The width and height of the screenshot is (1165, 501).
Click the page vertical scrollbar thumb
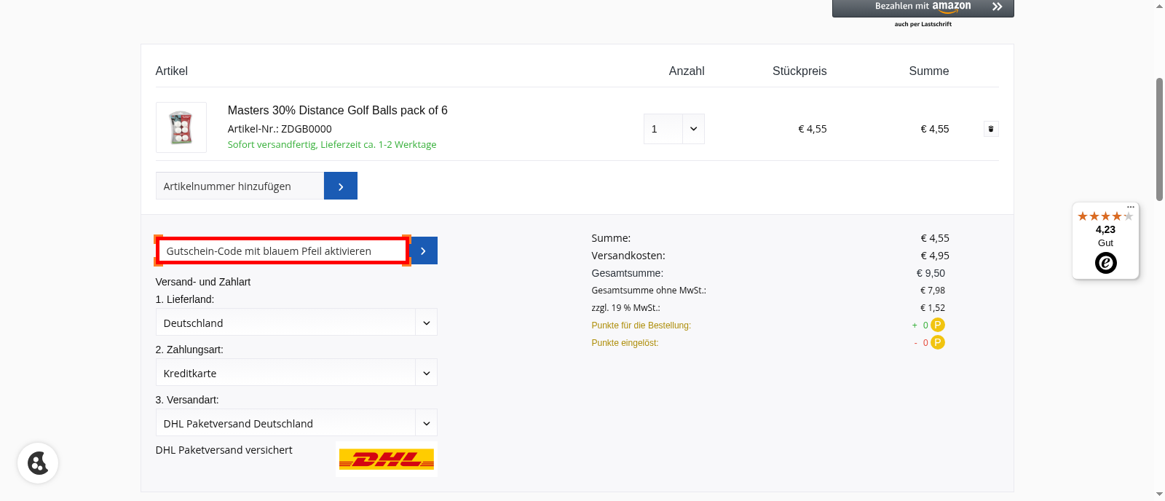coord(1159,138)
